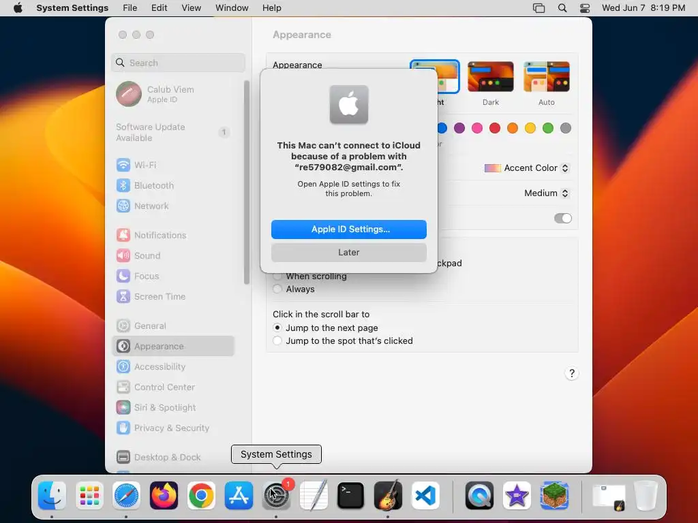Click the sidebar vertical scrollbar
698x523 pixels.
click(x=247, y=182)
